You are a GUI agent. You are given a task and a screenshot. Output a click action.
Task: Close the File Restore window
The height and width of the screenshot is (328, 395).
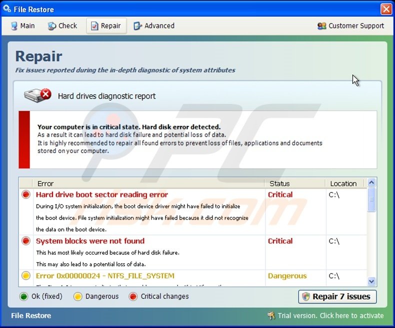point(386,9)
